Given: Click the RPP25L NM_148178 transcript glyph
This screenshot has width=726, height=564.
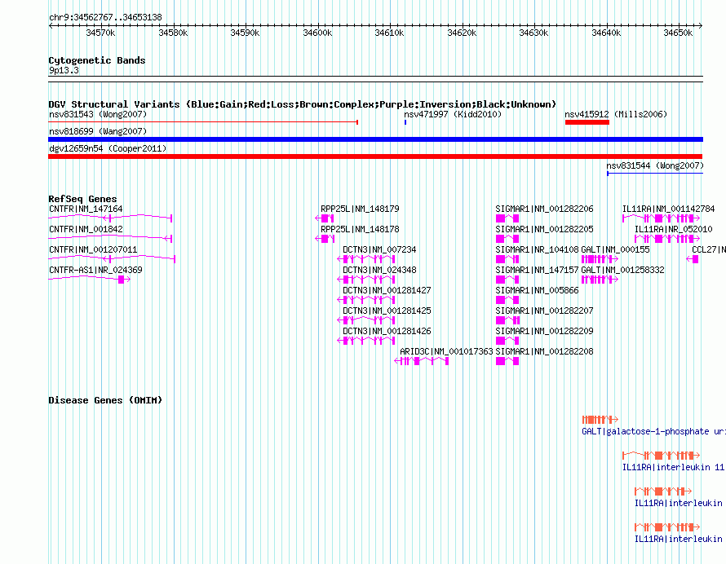Looking at the screenshot, I should click(x=325, y=239).
